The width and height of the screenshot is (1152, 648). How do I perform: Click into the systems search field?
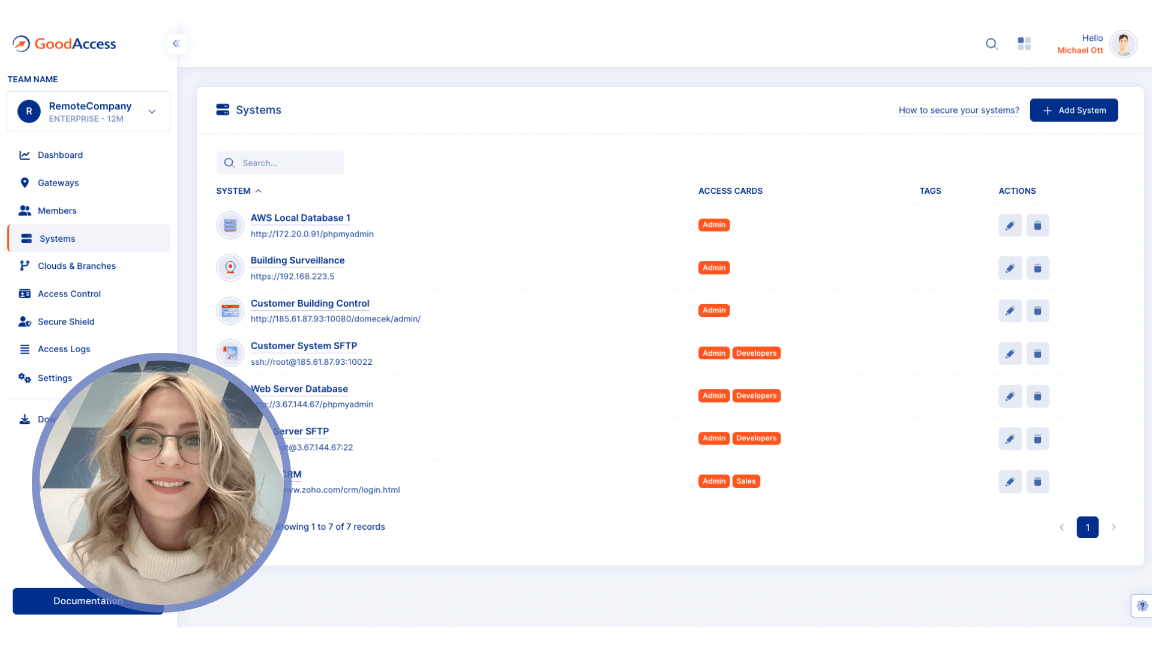click(280, 163)
